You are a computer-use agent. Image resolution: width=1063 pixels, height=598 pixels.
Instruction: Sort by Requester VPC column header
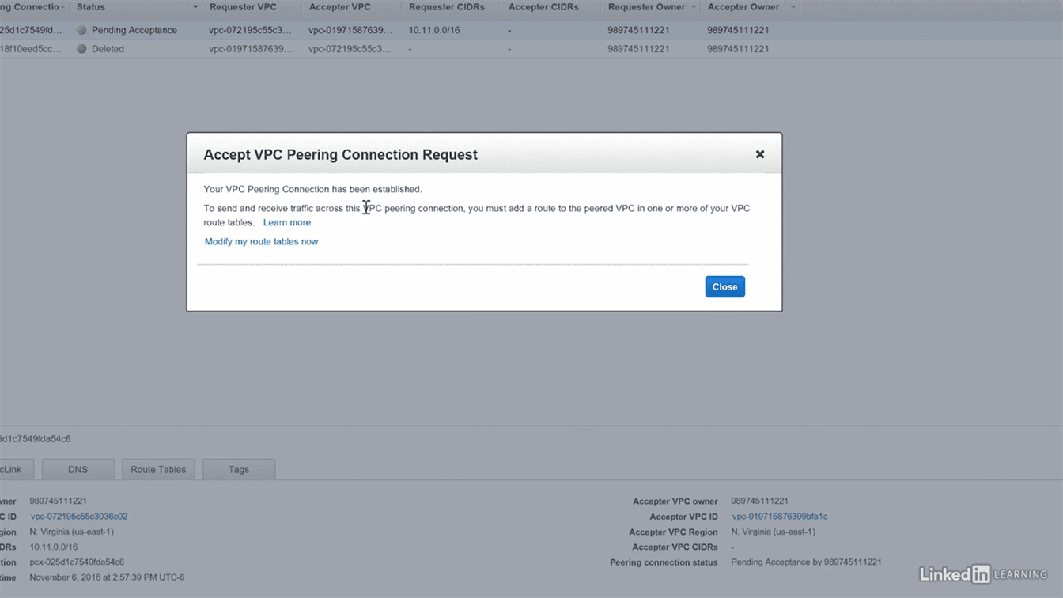point(244,7)
